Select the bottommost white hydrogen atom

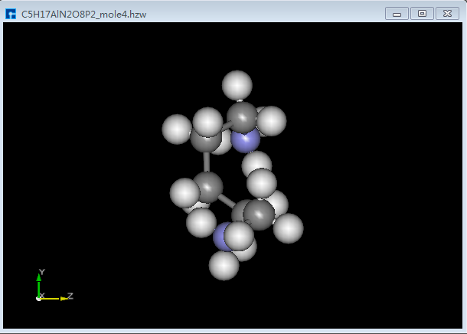click(224, 266)
